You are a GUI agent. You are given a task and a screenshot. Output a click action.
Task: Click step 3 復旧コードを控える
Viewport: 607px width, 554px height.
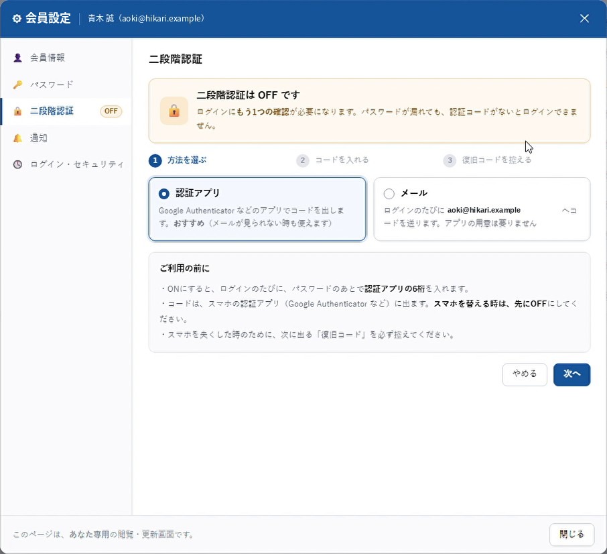tap(487, 160)
